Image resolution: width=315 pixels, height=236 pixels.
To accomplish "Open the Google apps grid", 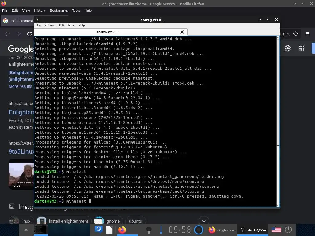I will coord(302,48).
